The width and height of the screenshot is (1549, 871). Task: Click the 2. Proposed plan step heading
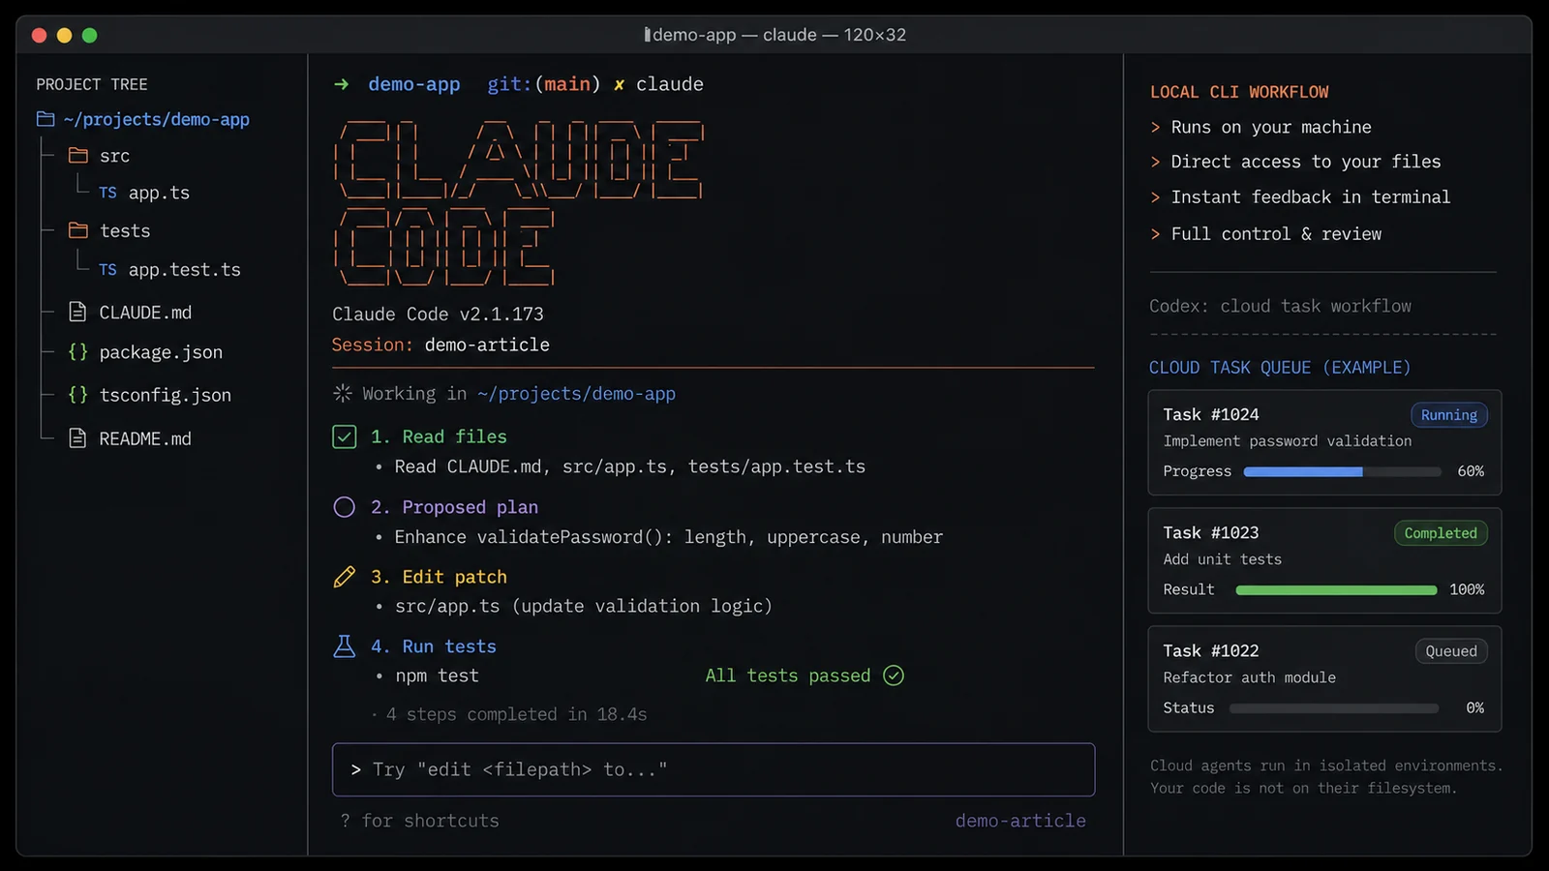click(x=454, y=507)
